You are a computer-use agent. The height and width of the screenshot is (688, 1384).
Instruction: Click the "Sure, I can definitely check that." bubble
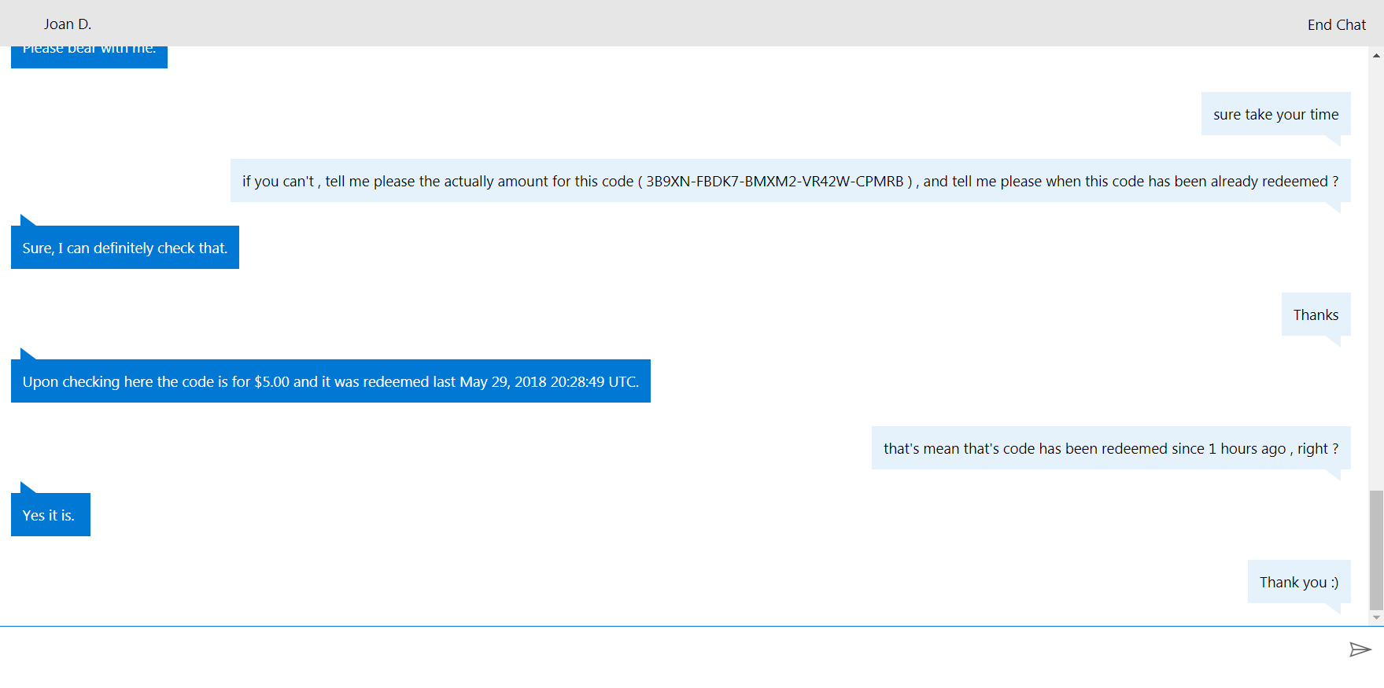[125, 248]
